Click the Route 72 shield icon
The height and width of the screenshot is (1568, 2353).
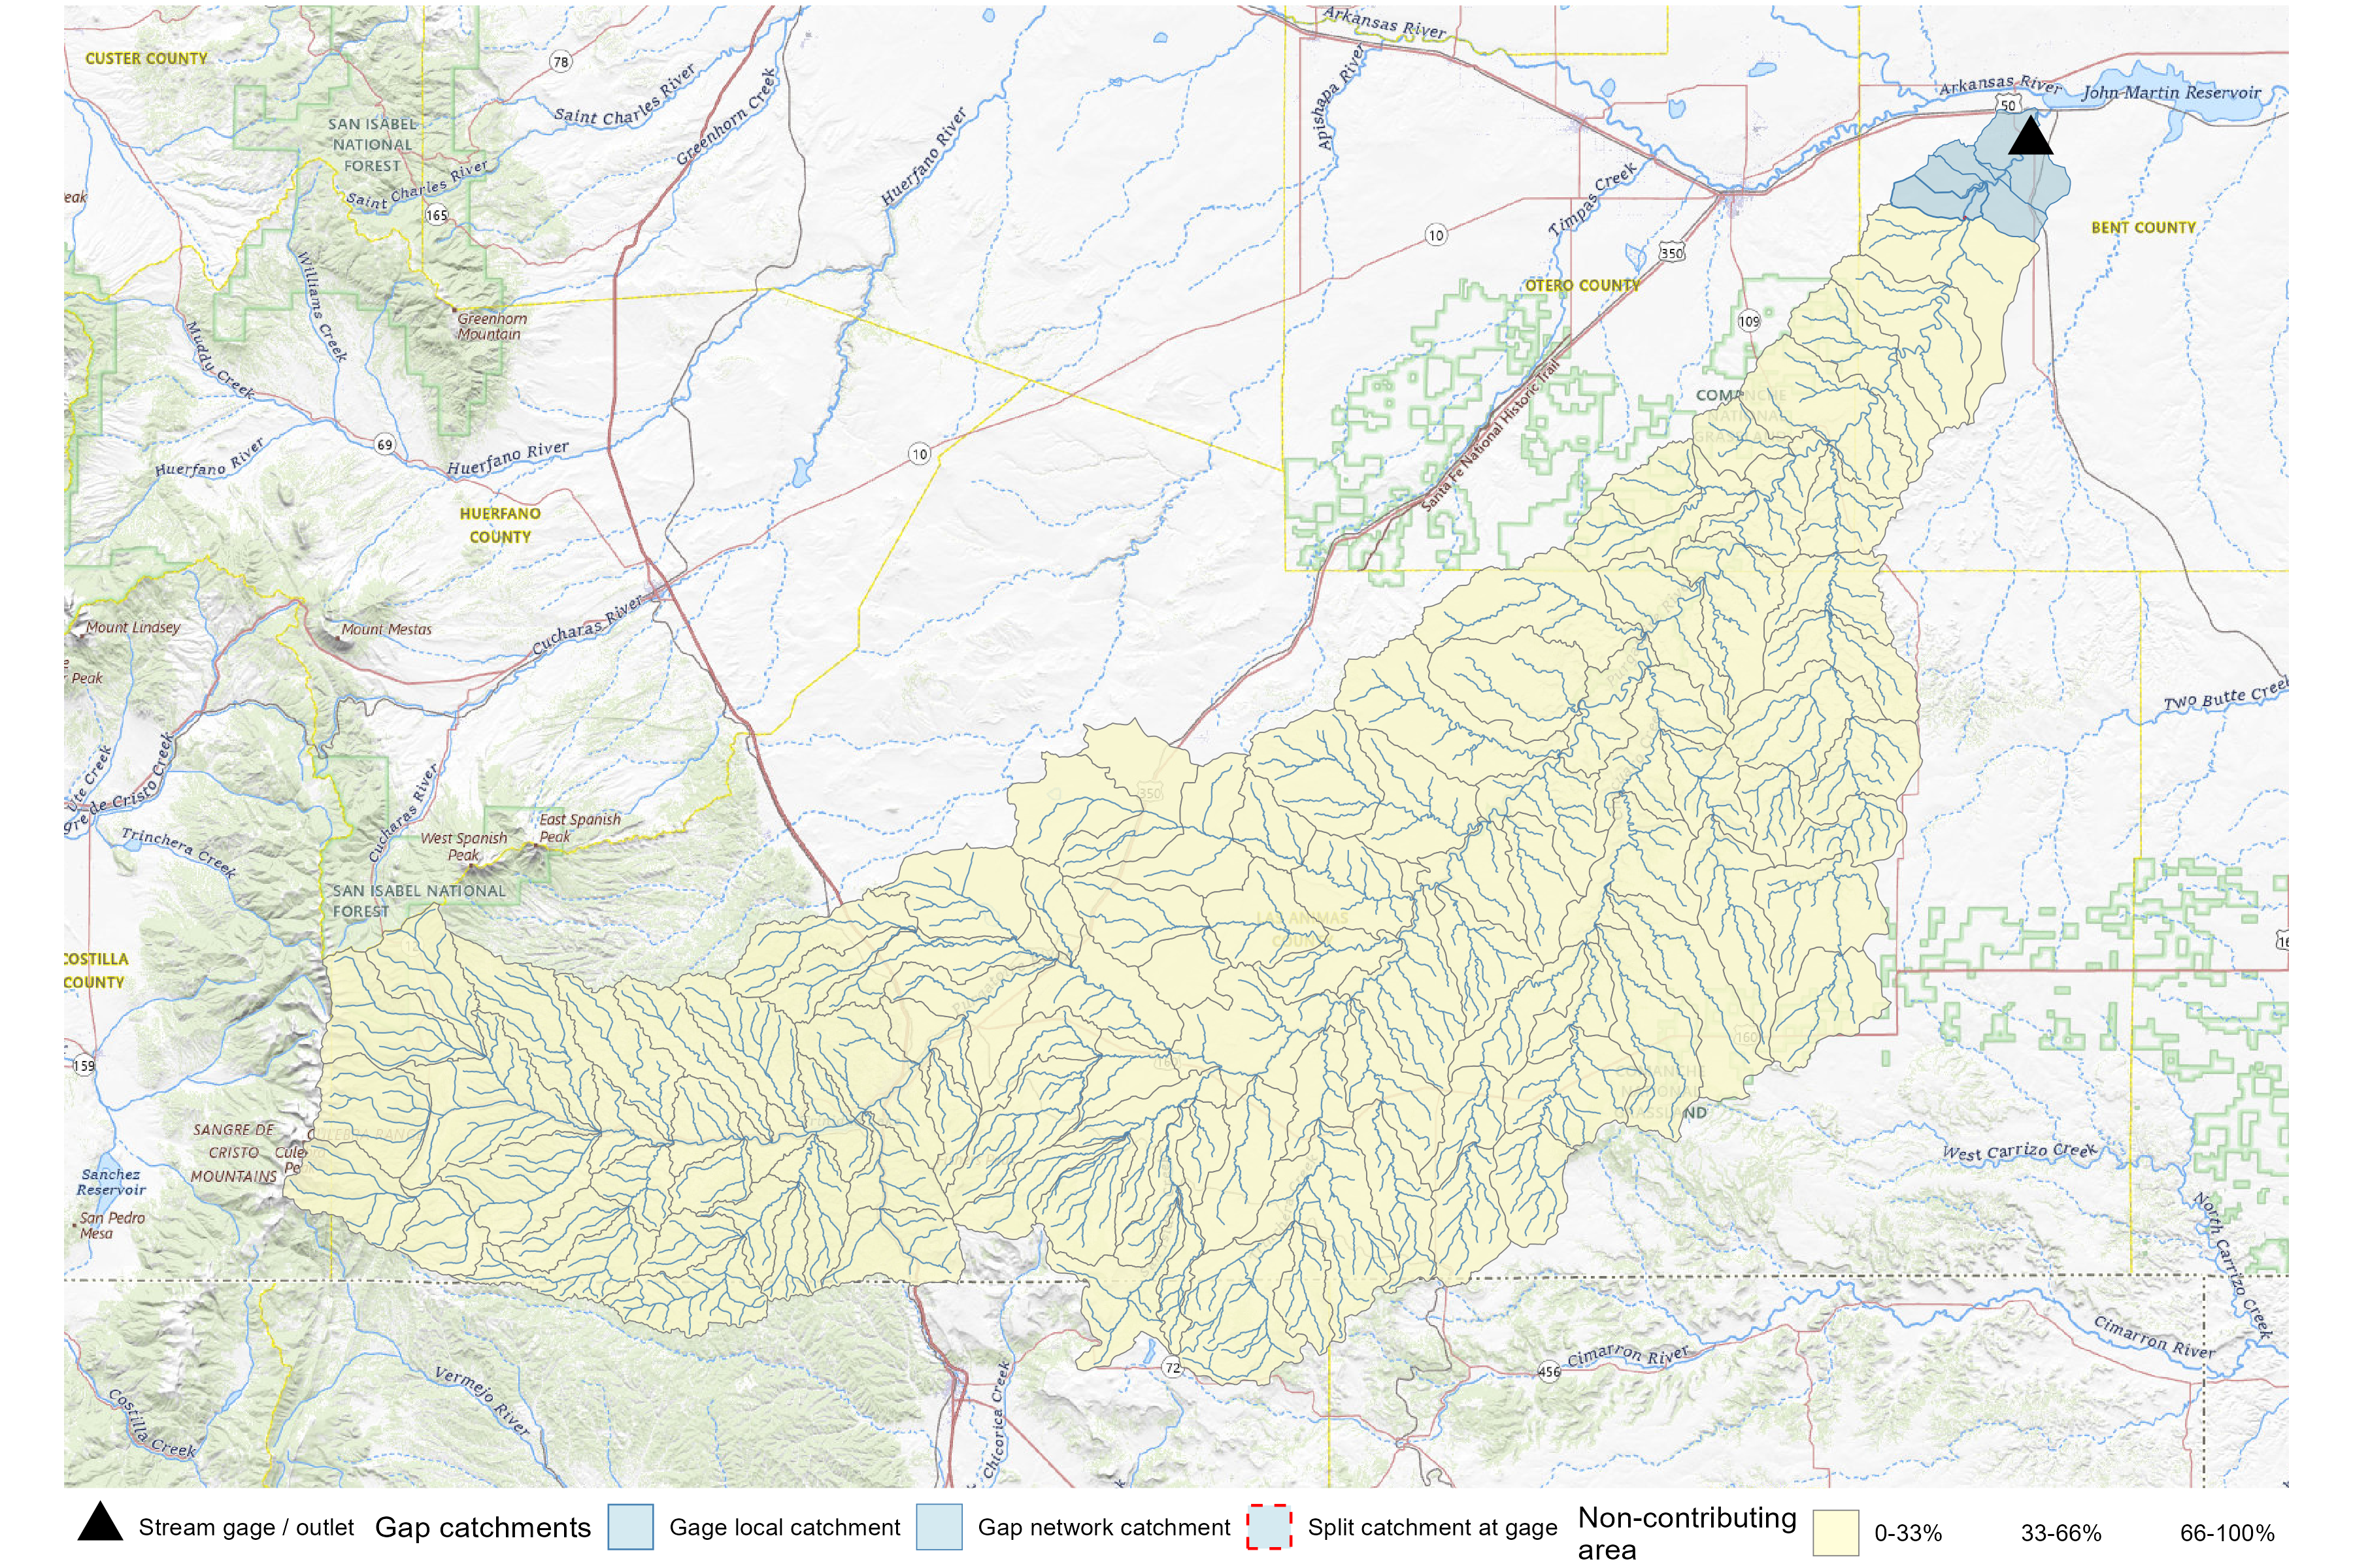(x=1173, y=1368)
